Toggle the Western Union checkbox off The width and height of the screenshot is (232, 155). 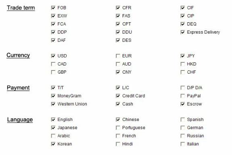click(x=53, y=104)
